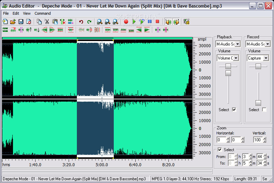The height and width of the screenshot is (183, 274).
Task: Zoom out with the minus magnifier
Action: 108,22
